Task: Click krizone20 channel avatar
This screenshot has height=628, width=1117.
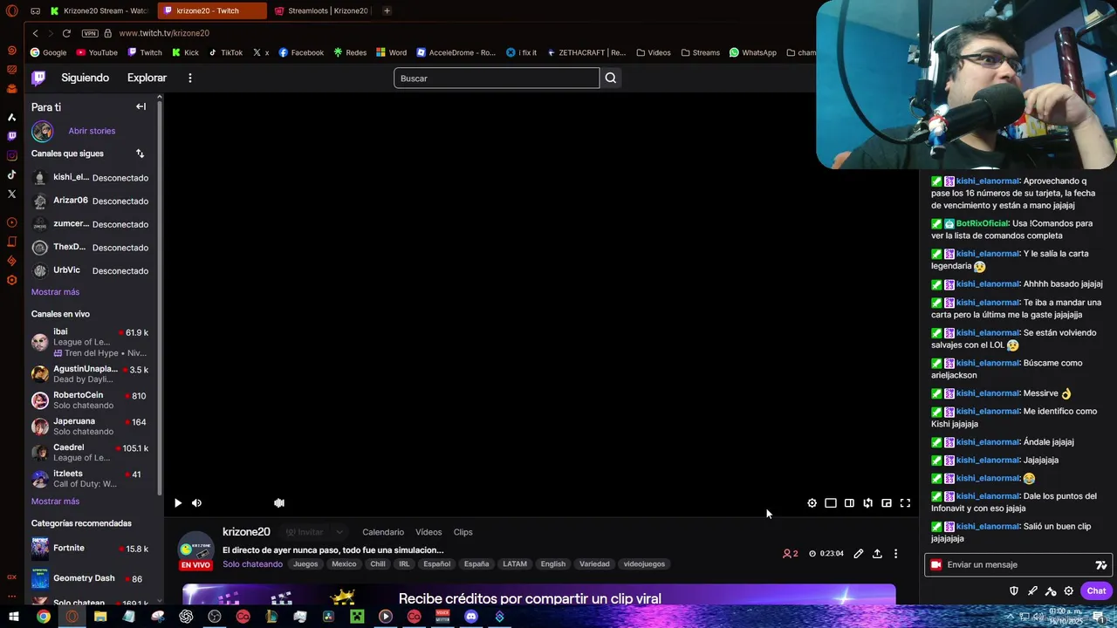Action: [x=196, y=549]
